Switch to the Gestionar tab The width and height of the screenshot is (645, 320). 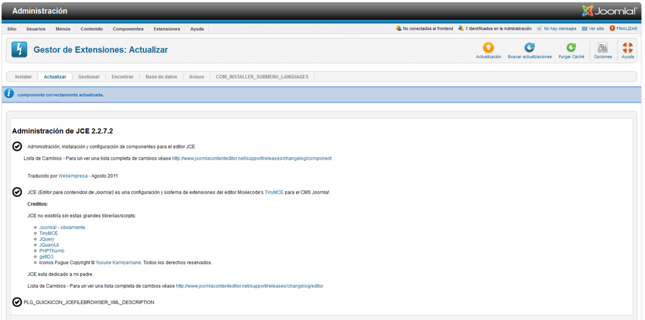(x=89, y=76)
